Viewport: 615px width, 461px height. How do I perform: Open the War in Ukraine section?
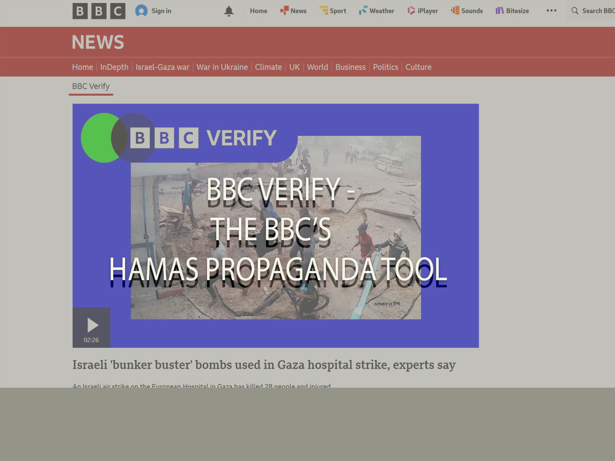click(x=222, y=67)
